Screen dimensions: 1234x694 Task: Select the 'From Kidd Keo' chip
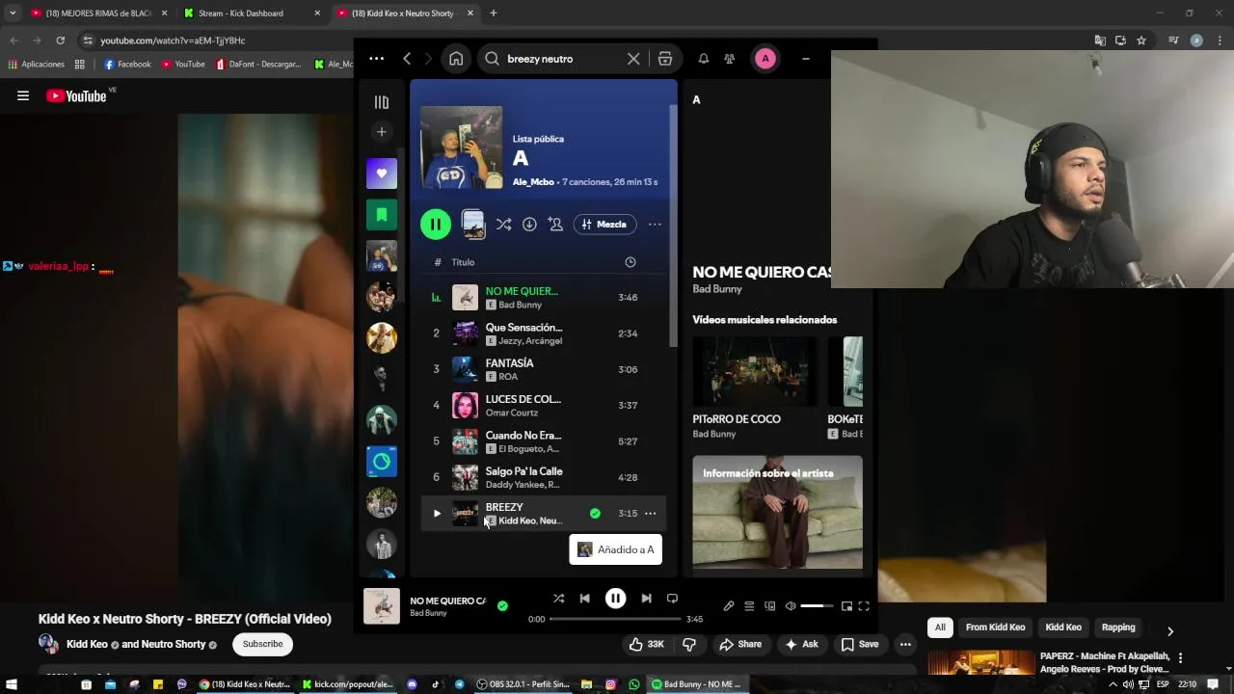pyautogui.click(x=995, y=627)
